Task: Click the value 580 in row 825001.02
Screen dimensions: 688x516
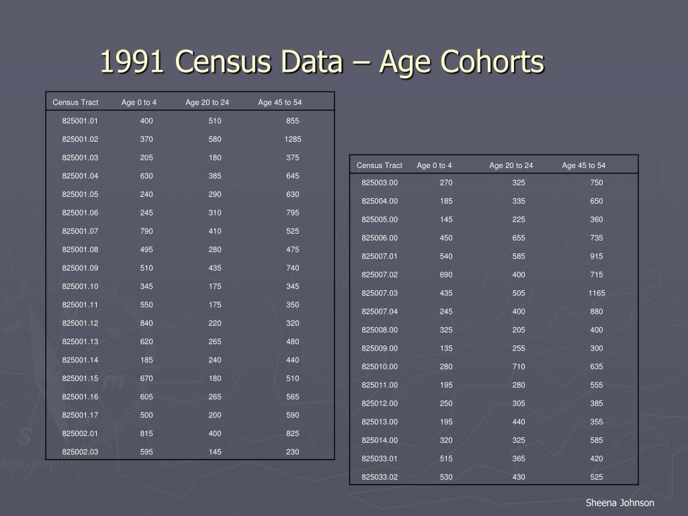Action: [x=215, y=139]
